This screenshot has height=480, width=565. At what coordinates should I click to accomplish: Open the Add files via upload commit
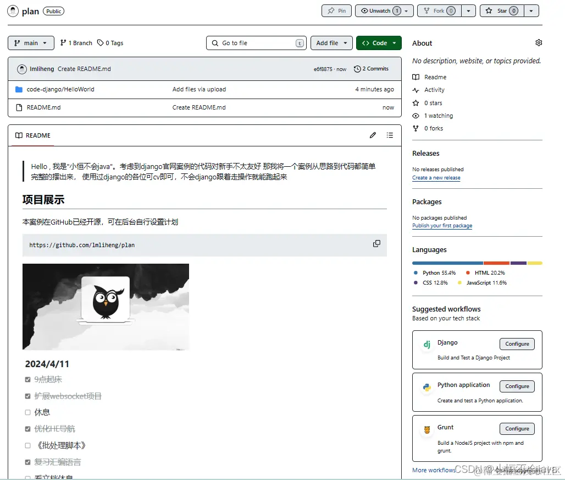200,89
